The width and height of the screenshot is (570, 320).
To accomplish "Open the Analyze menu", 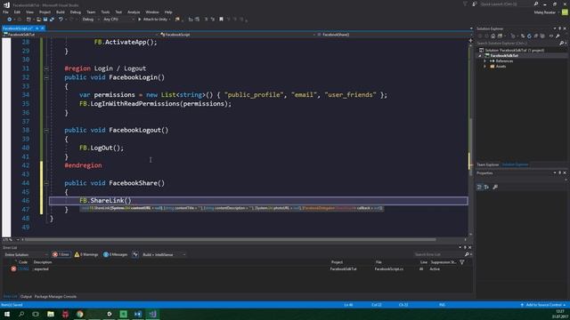I will tap(134, 12).
